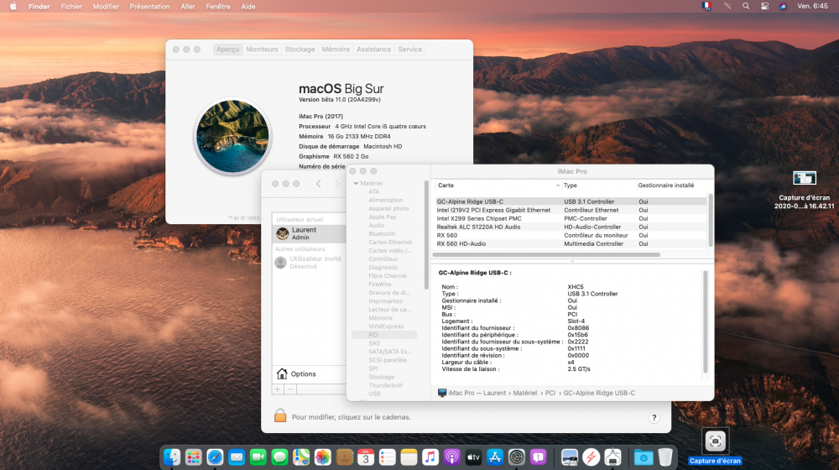Launch Safari from the Dock
This screenshot has height=470, width=839.
[x=215, y=457]
